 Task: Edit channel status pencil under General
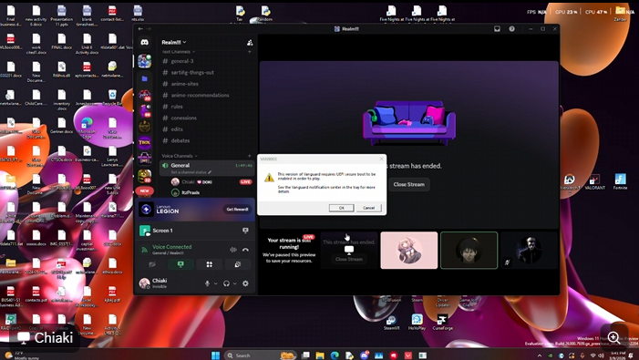coord(210,172)
